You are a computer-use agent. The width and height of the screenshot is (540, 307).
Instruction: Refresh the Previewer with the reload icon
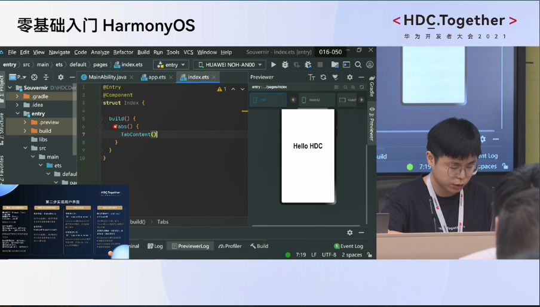pos(323,77)
